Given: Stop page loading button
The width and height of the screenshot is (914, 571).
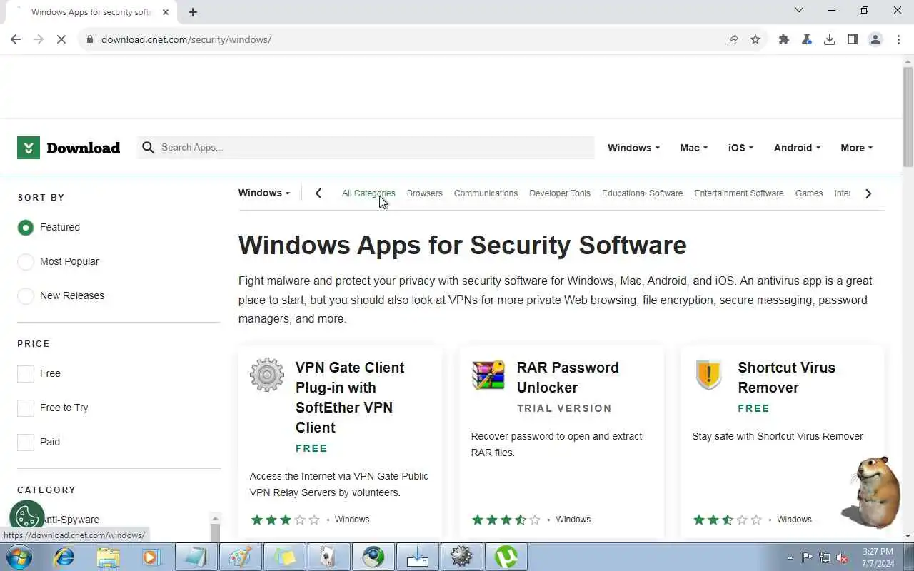Looking at the screenshot, I should [61, 39].
